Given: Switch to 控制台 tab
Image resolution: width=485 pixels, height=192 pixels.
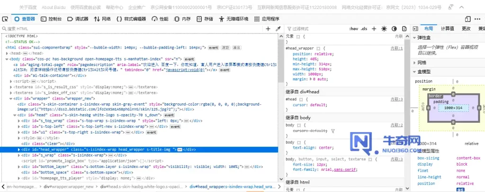Looking at the screenshot, I should (51, 19).
